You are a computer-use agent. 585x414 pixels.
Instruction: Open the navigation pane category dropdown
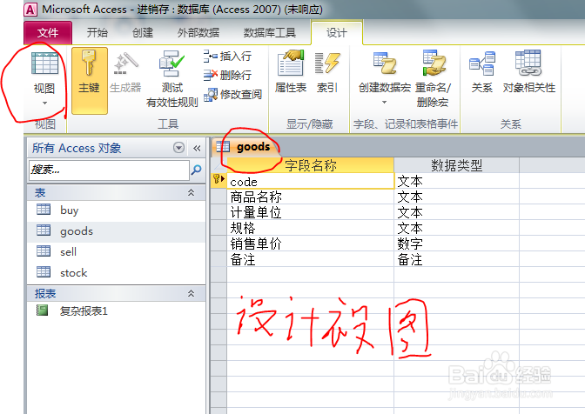[x=179, y=148]
